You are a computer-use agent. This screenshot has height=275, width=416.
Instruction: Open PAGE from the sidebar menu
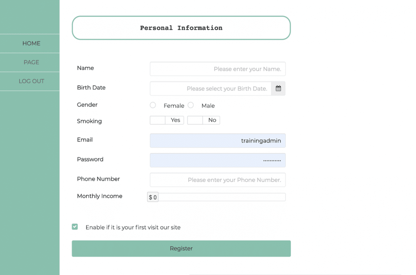pyautogui.click(x=31, y=62)
